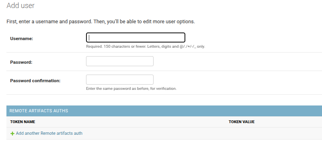Open Add another Remote artifacts auth link
The image size is (322, 150).
[49, 134]
